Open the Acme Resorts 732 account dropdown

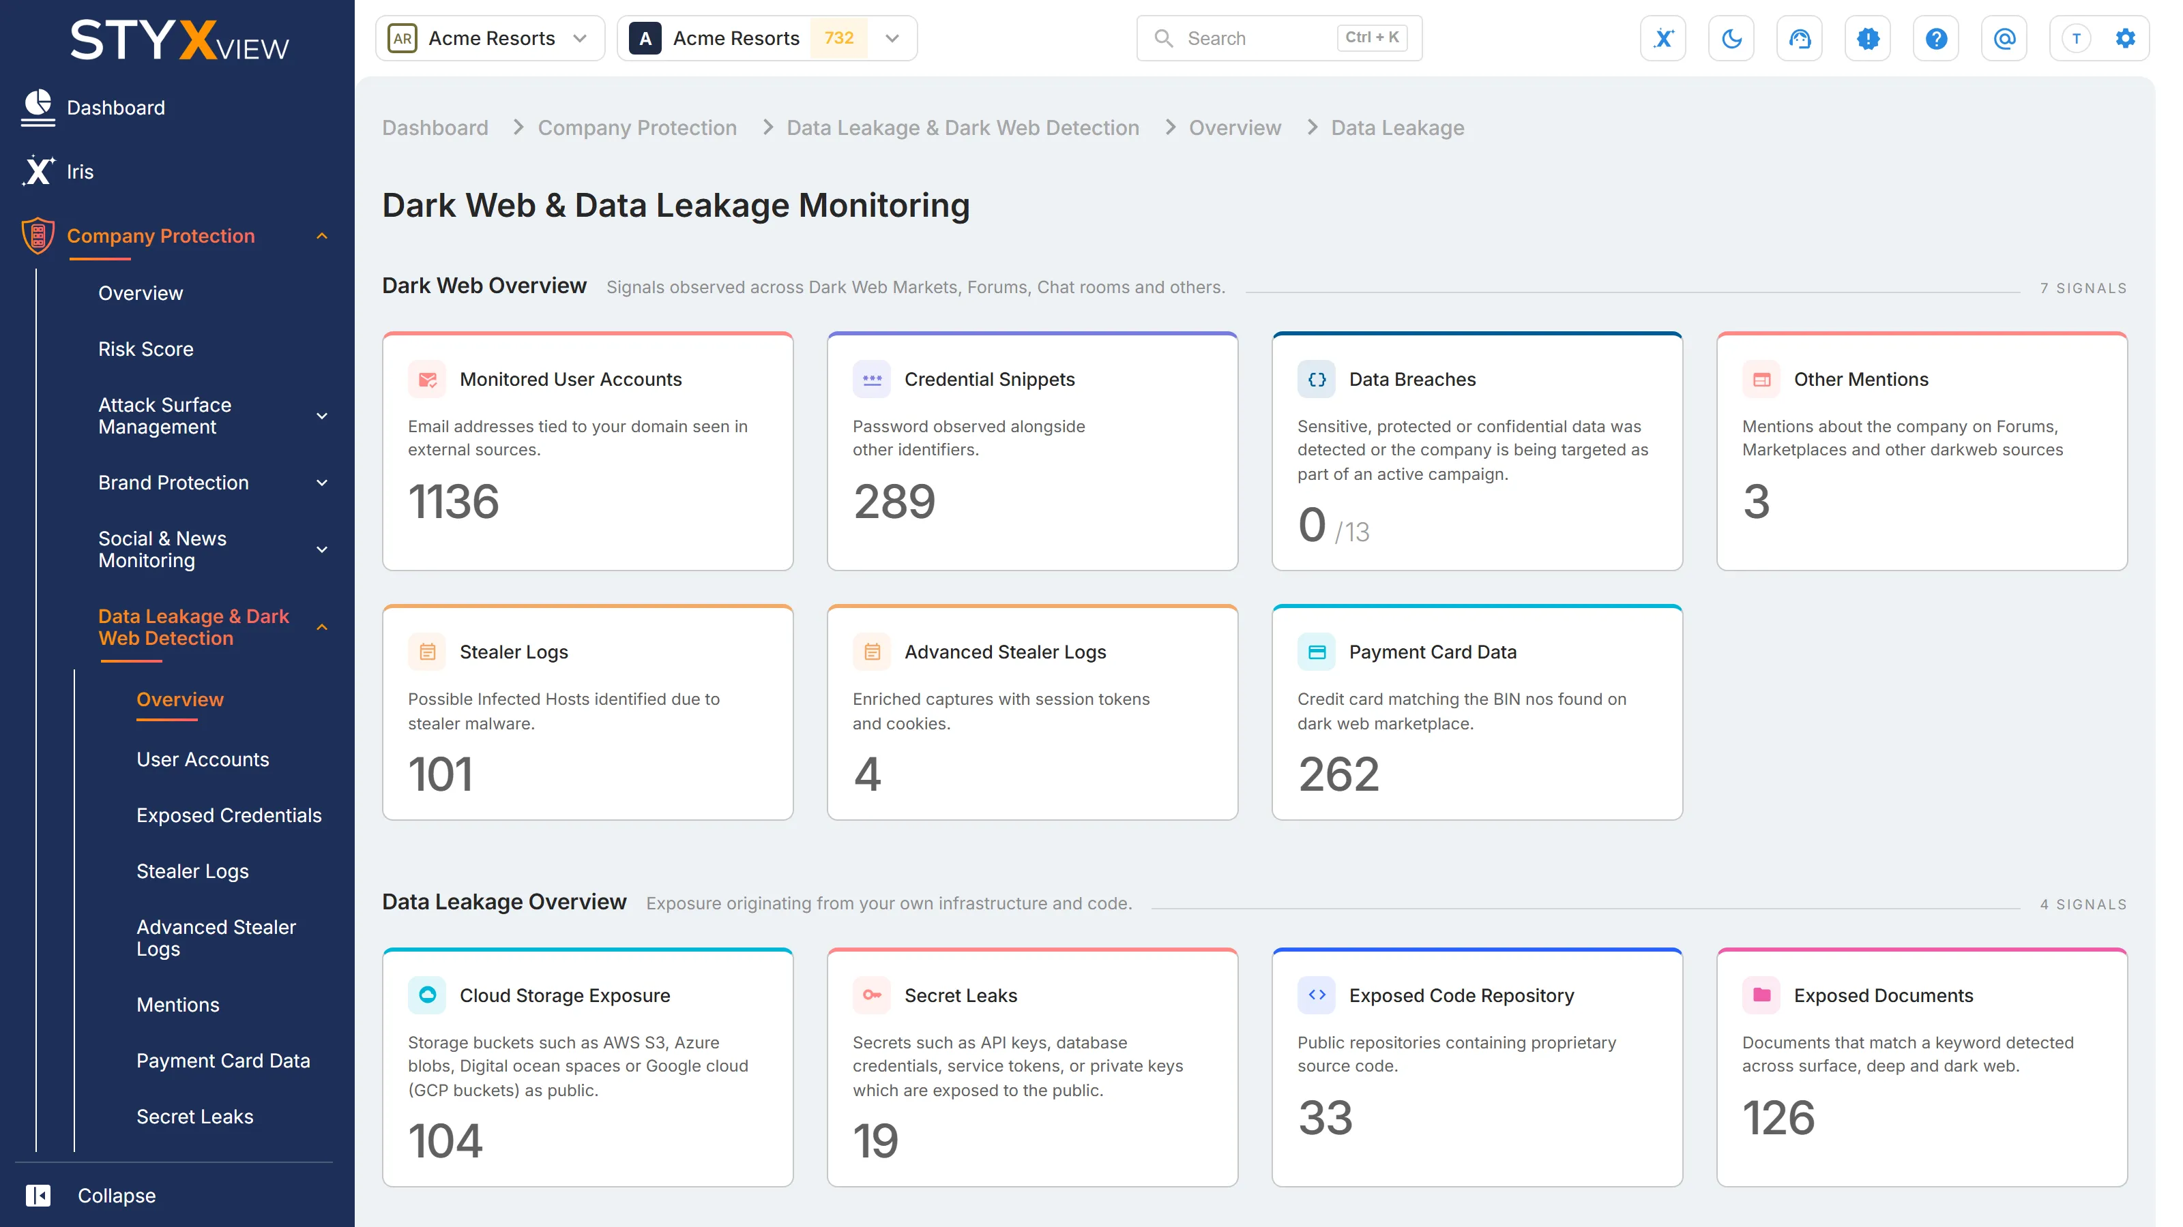(x=767, y=38)
